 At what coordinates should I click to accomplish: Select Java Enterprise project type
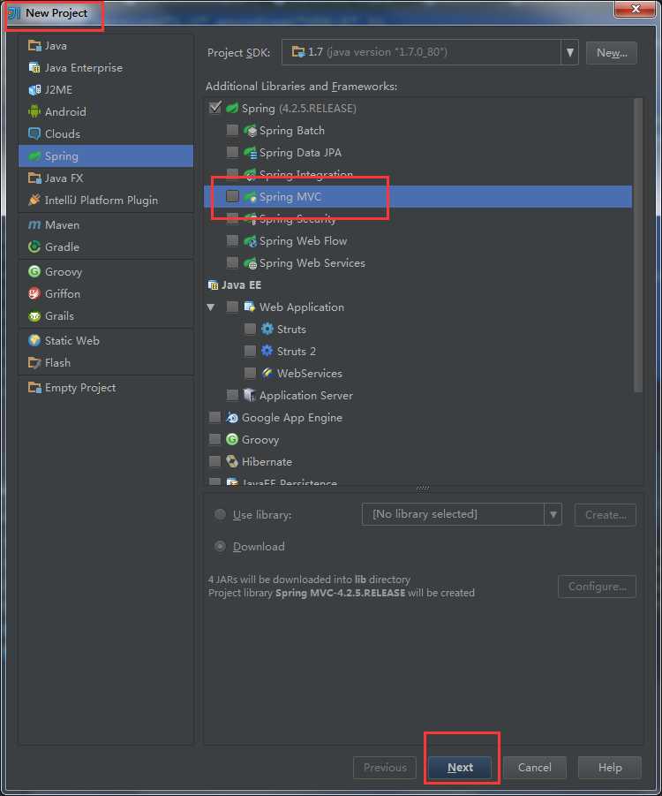coord(106,67)
